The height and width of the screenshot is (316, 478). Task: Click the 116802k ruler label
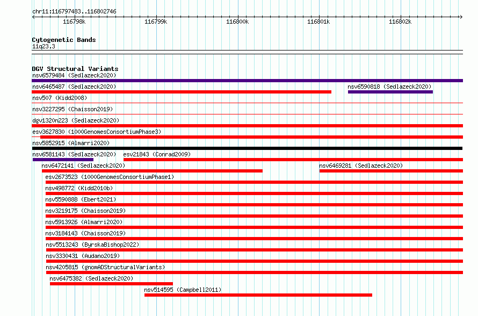click(400, 21)
